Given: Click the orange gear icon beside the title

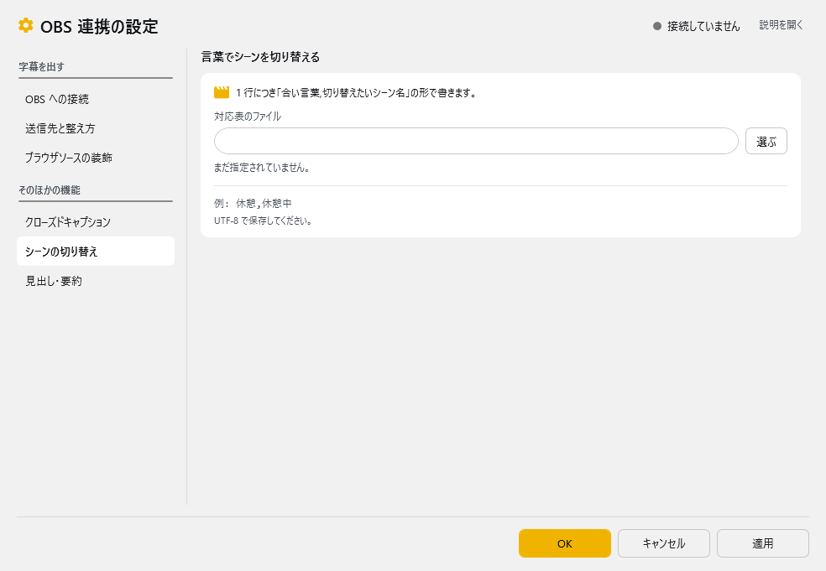Looking at the screenshot, I should [x=25, y=25].
